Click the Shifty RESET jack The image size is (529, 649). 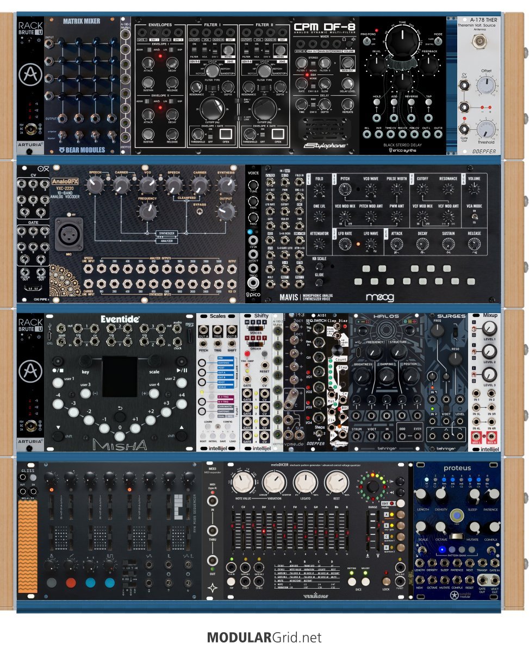click(x=264, y=365)
